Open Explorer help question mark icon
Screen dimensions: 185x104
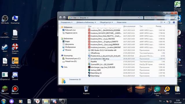pyautogui.click(x=174, y=23)
